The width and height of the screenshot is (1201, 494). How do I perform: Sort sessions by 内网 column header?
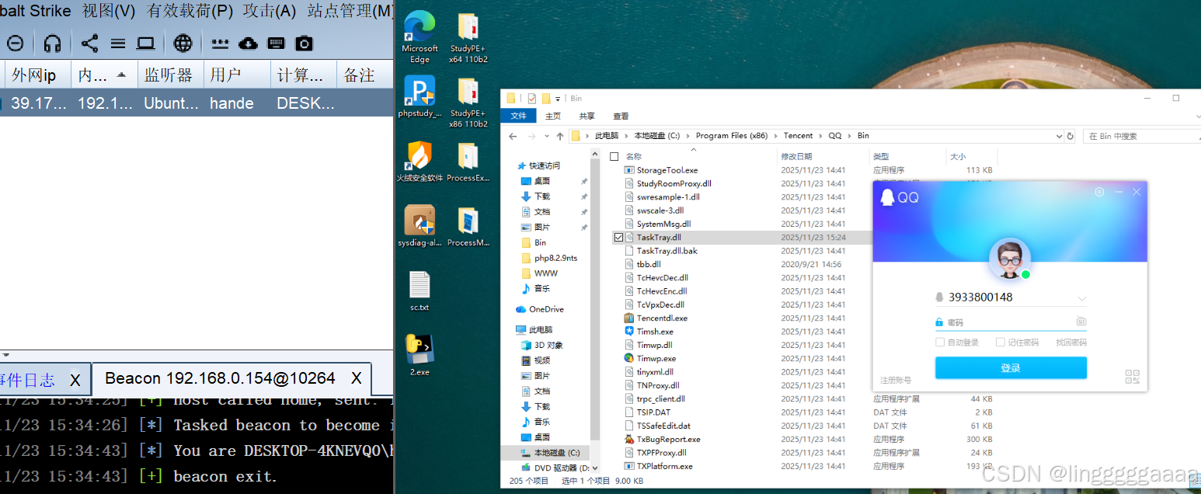click(x=103, y=75)
